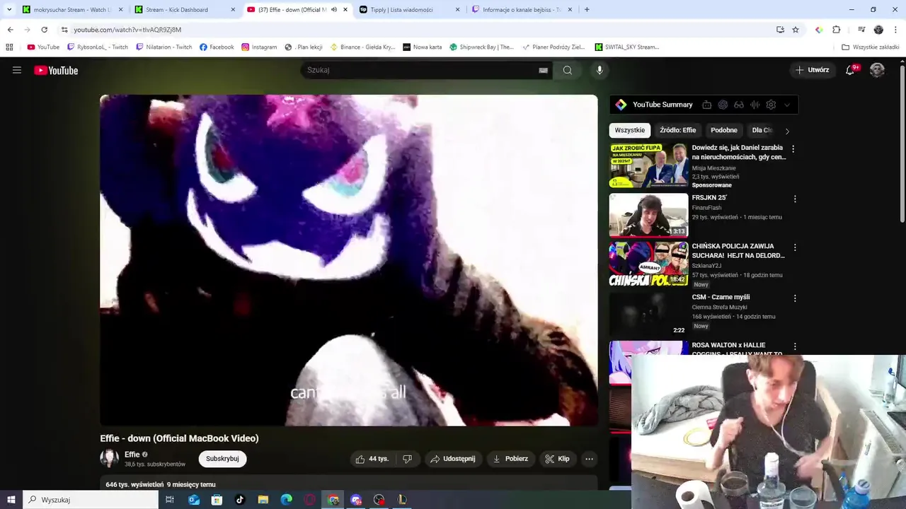Show more filter chips with right arrow
Screen dimensions: 906x509
(787, 131)
